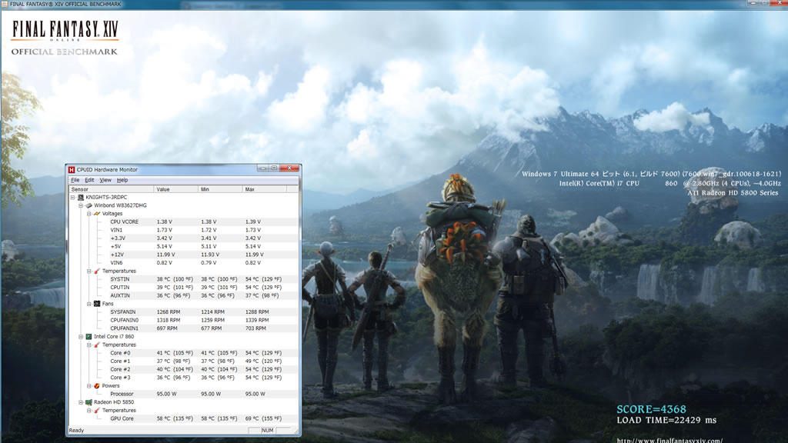Screen dimensions: 788x443
Task: Collapse Temperatures group under Radeon HD 5850
Action: [x=89, y=411]
